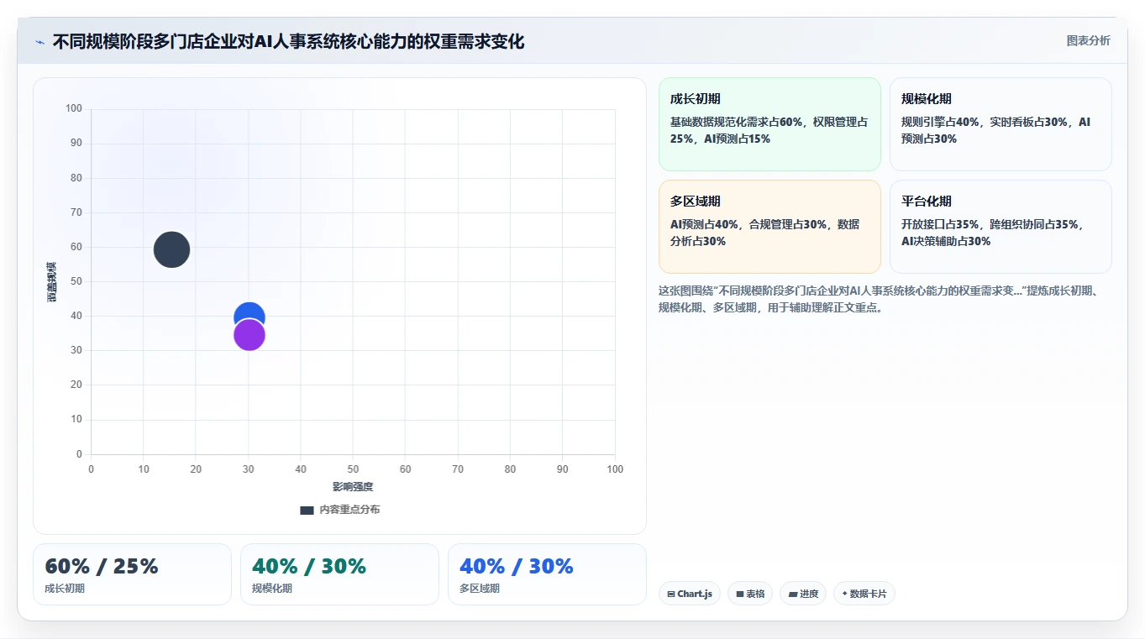The image size is (1145, 639).
Task: Select the 平台化期 card heading
Action: coord(926,202)
